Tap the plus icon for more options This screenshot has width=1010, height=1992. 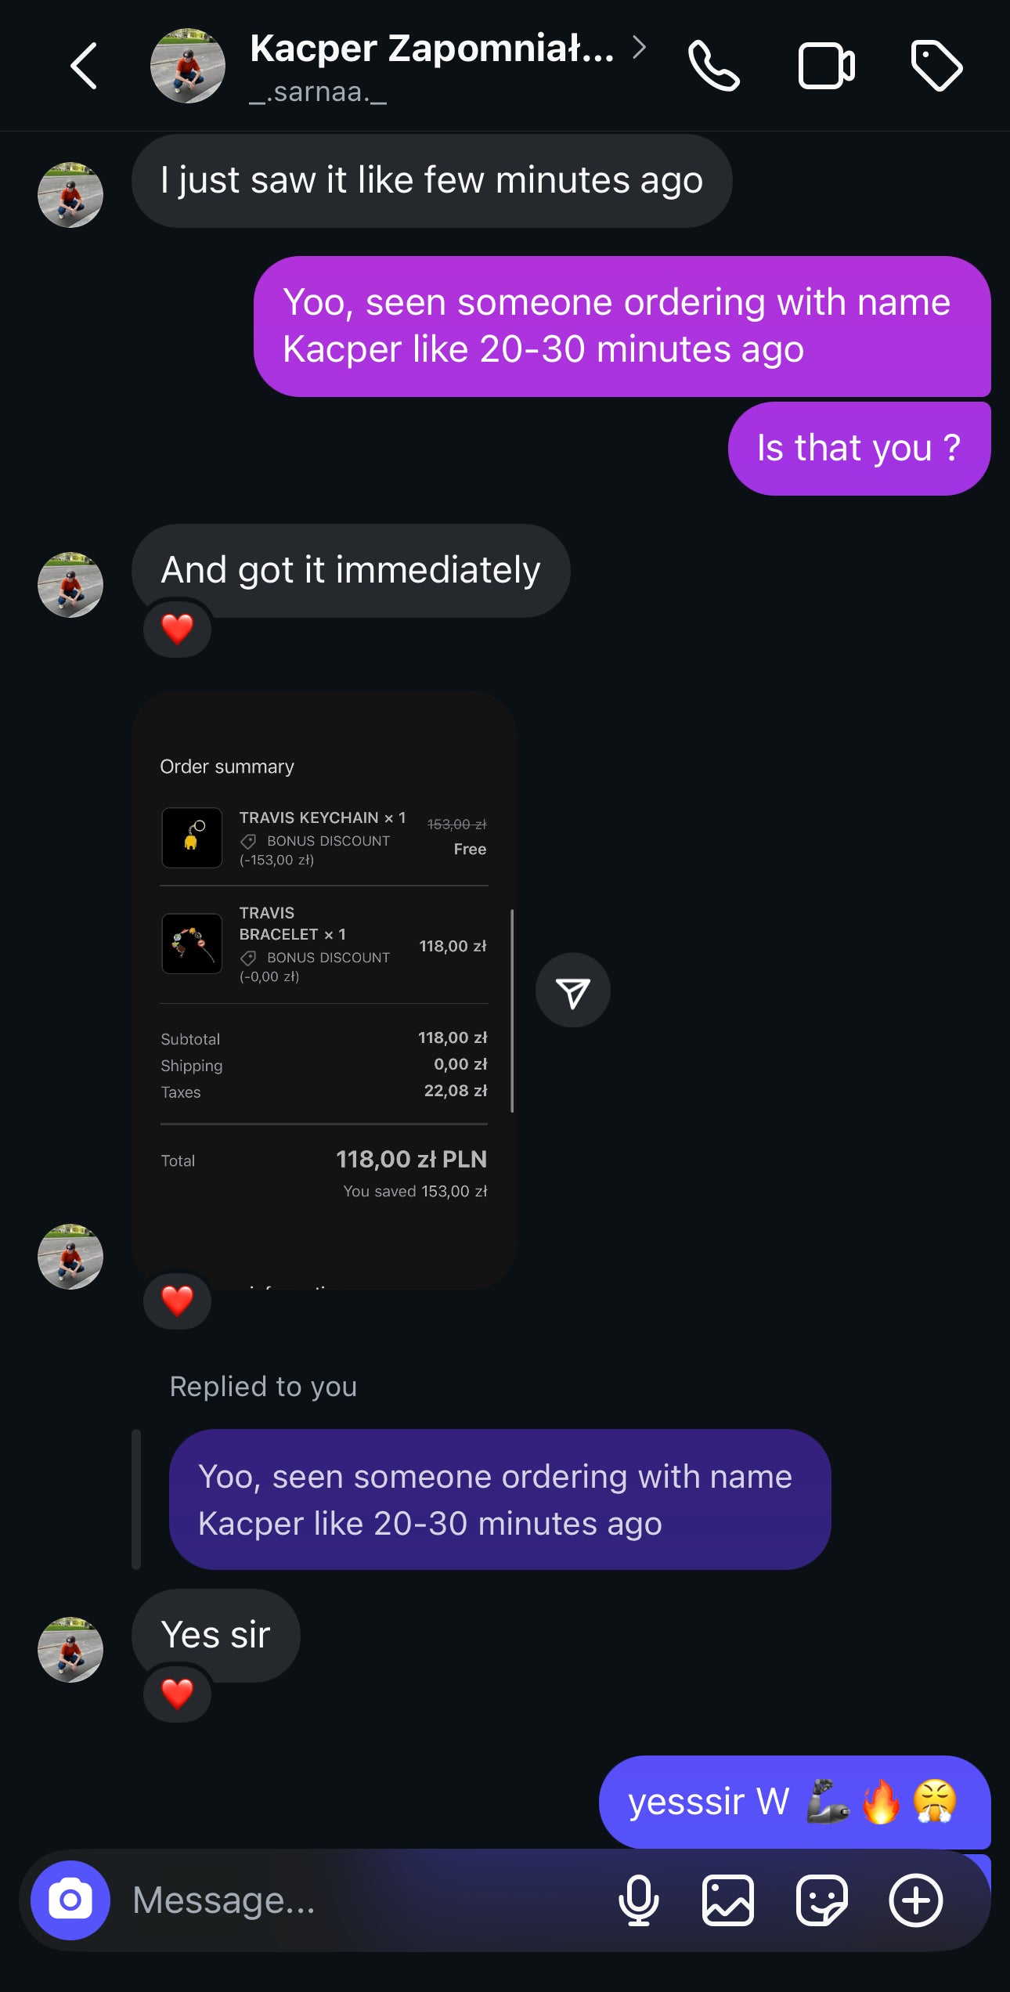tap(915, 1900)
